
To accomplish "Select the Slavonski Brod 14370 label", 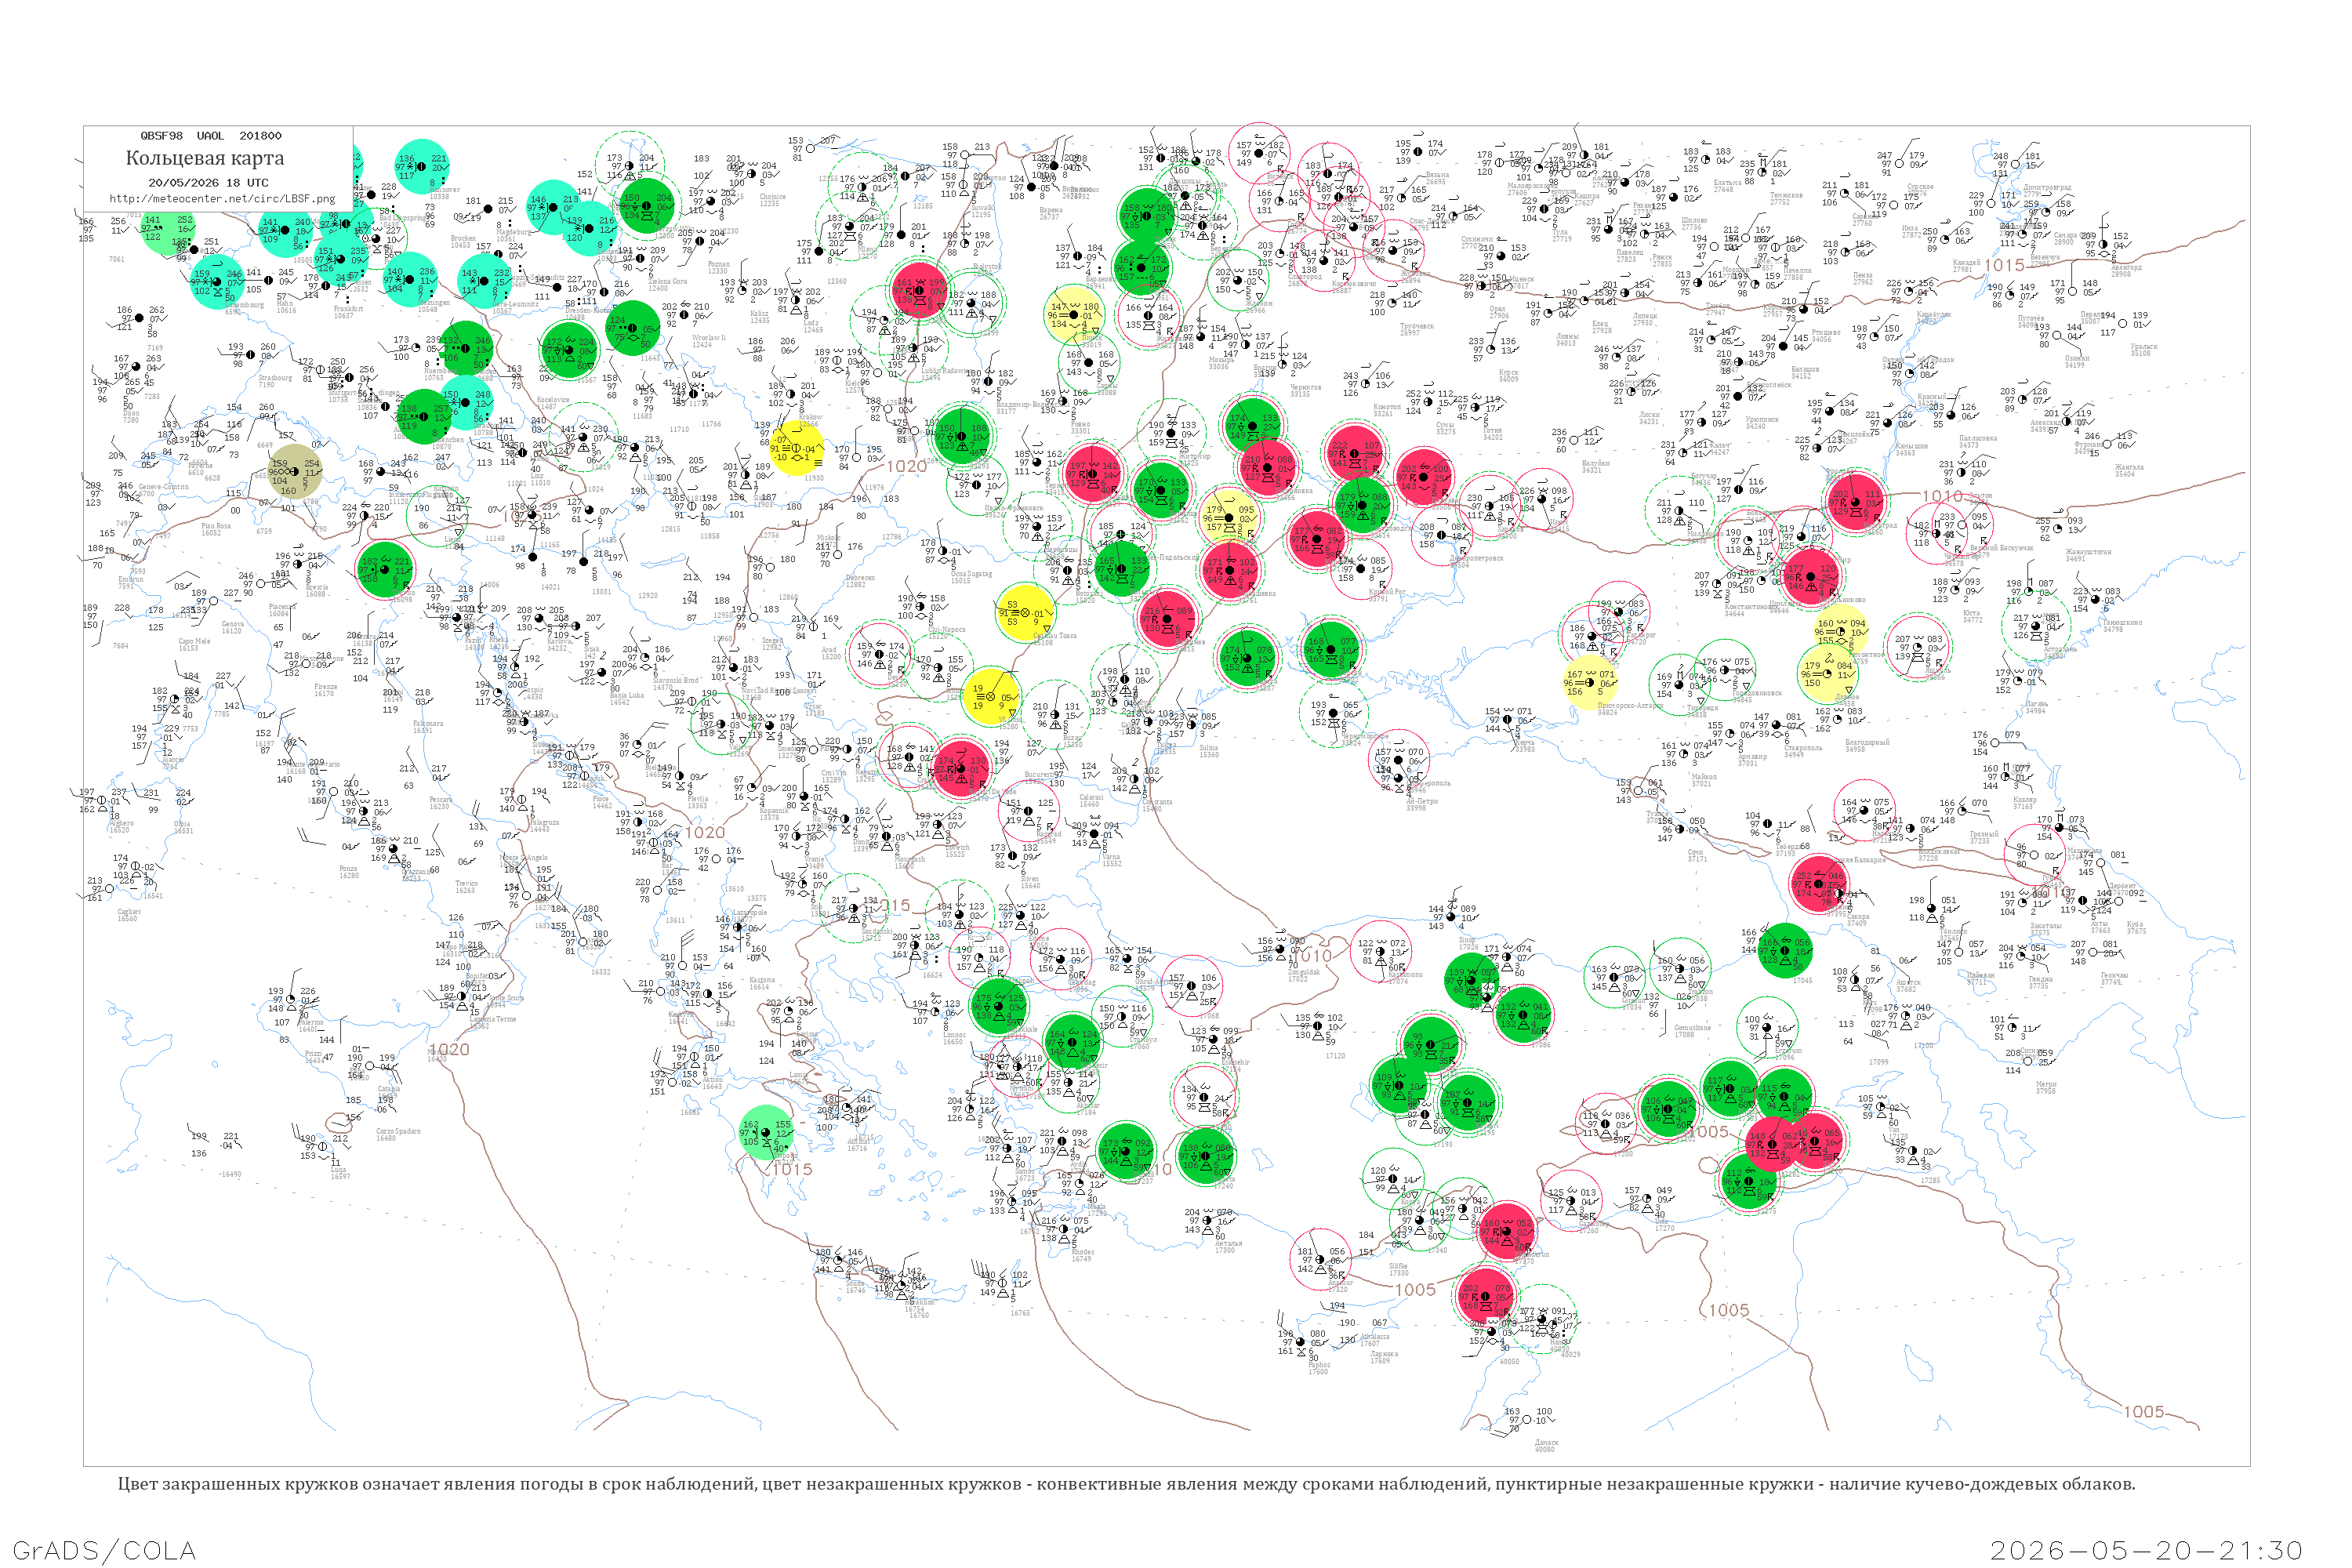I will [x=676, y=684].
